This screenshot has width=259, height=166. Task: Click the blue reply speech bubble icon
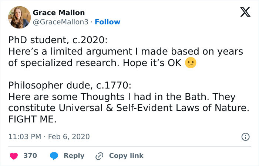pyautogui.click(x=54, y=156)
